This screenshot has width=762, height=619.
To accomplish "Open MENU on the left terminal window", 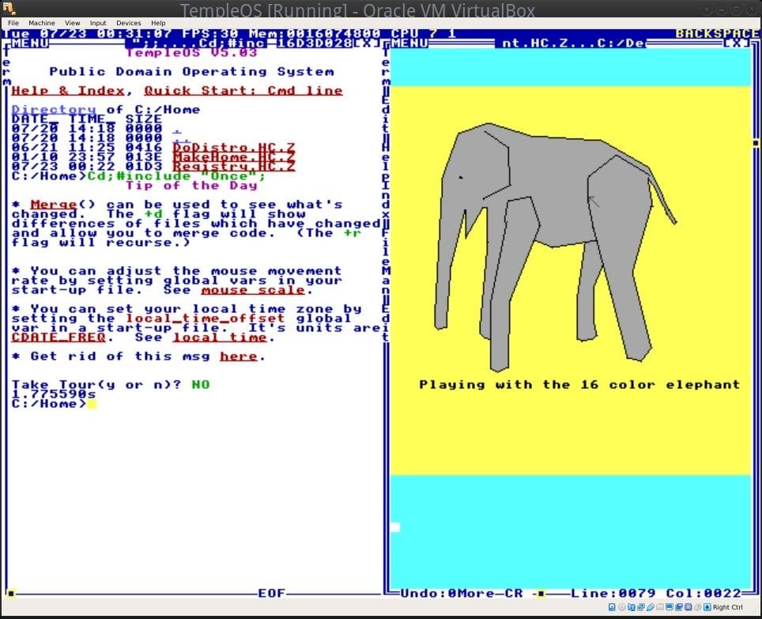I will [30, 43].
